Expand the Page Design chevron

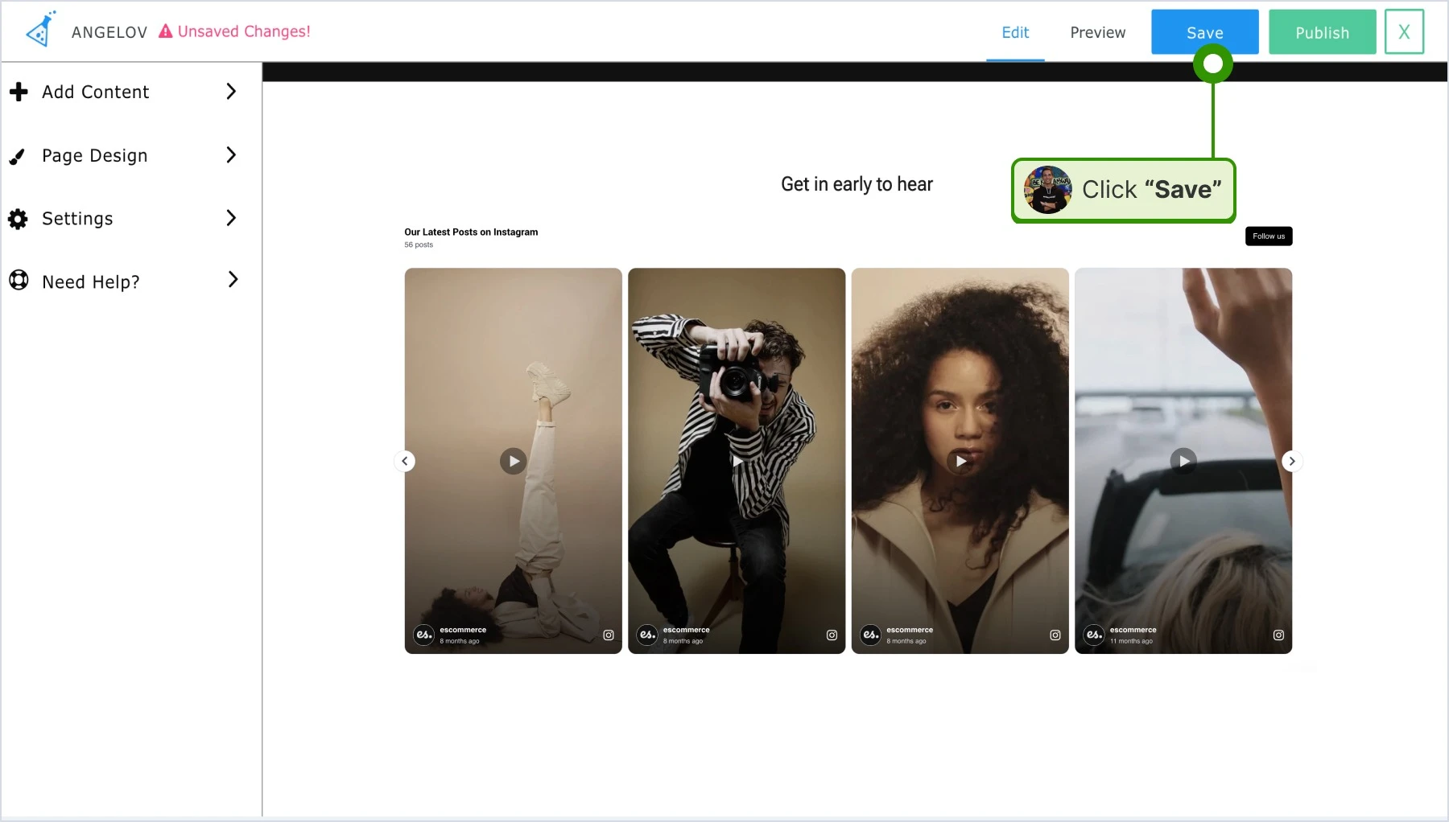231,154
